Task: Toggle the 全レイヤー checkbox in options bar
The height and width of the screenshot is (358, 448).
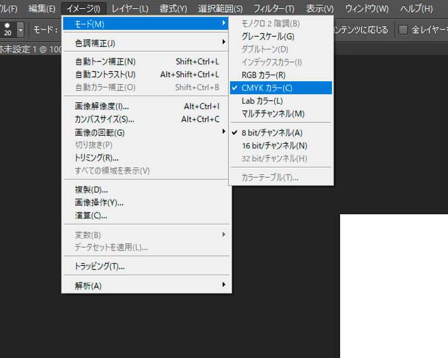Action: point(403,30)
